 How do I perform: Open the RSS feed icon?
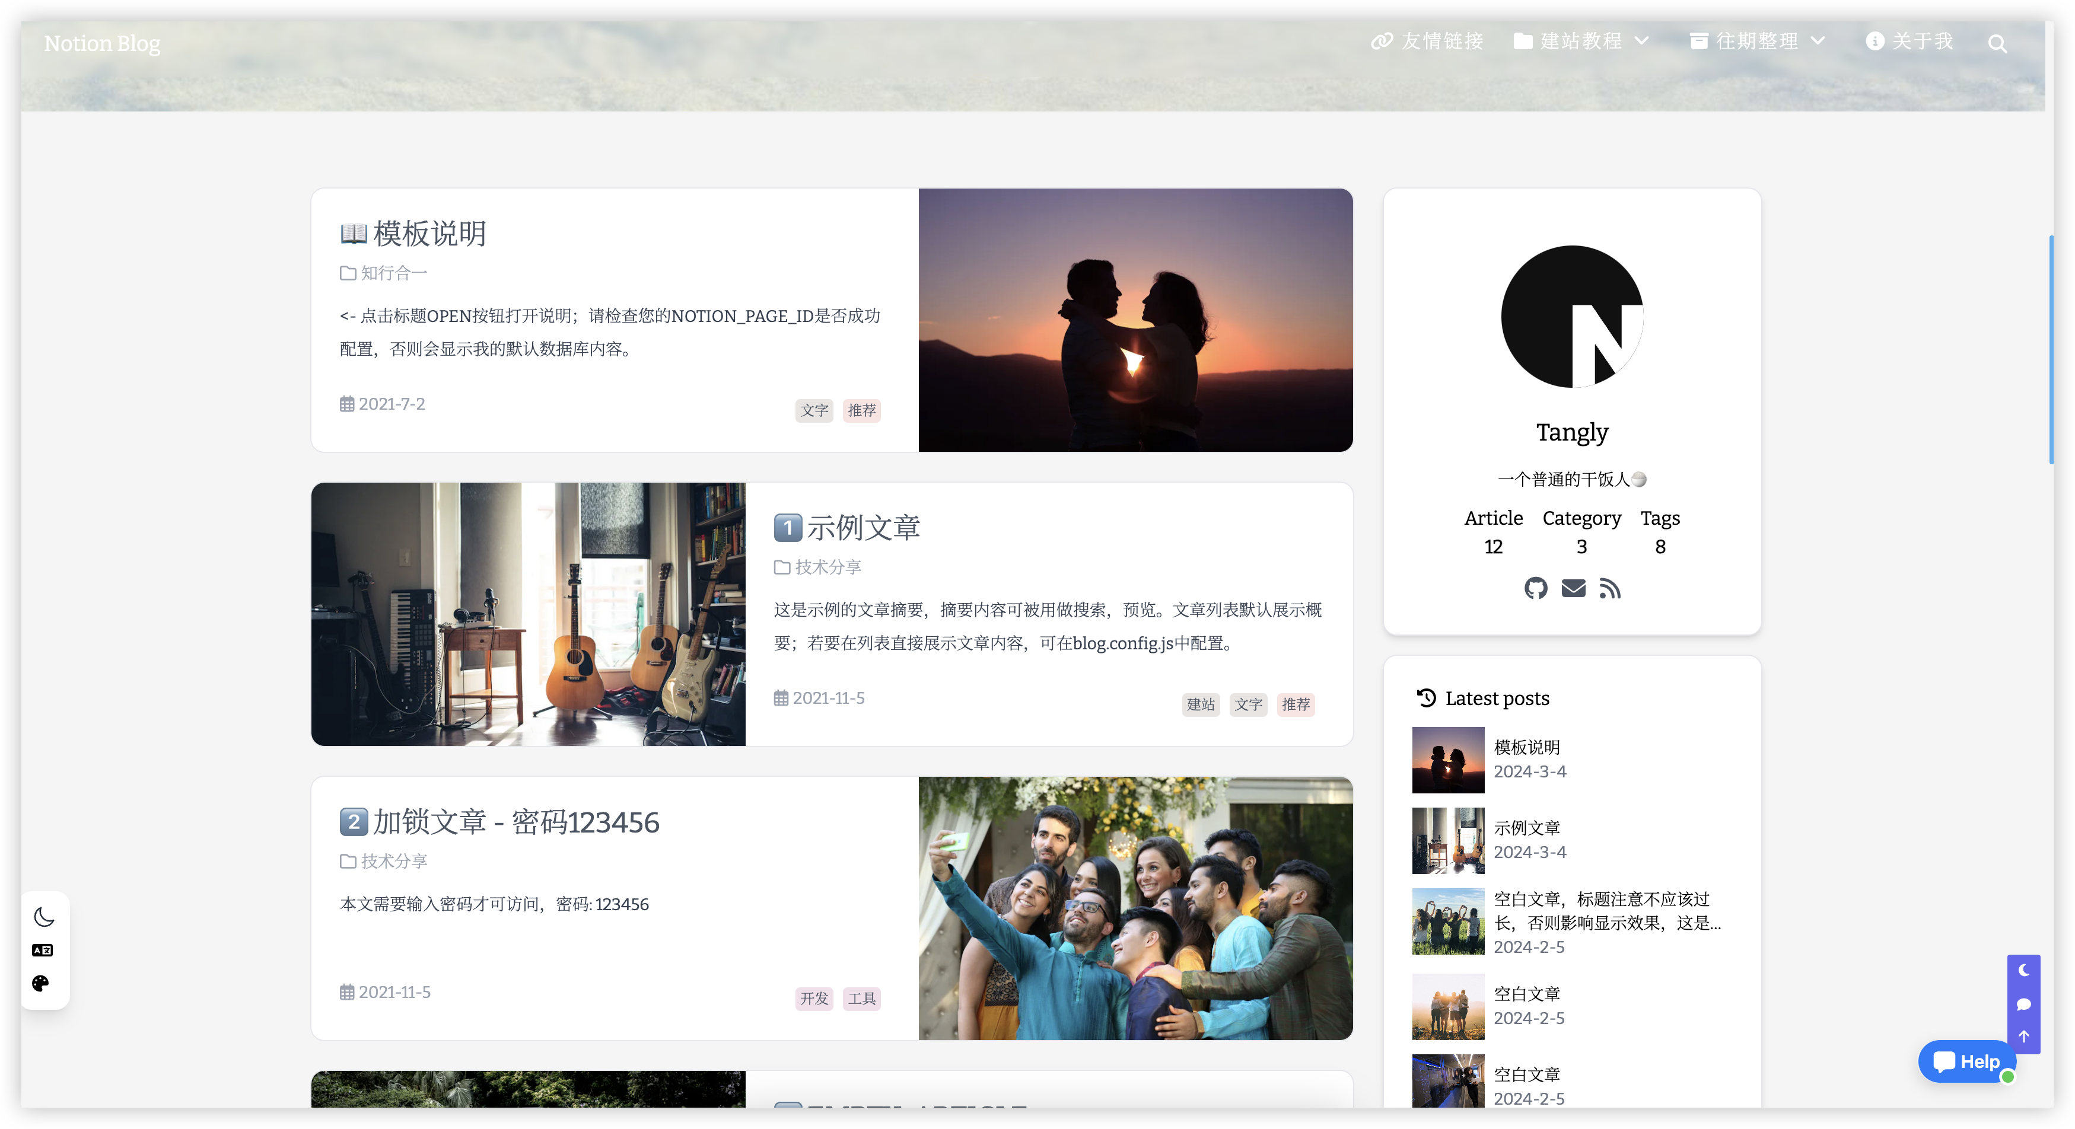[x=1609, y=589]
